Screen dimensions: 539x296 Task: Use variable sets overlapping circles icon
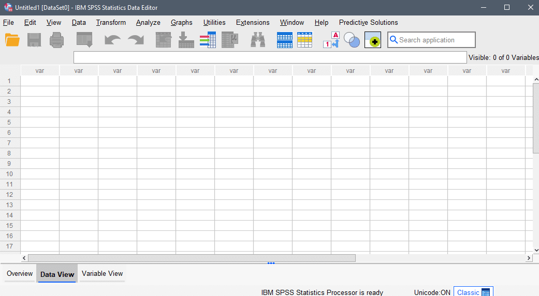(352, 40)
